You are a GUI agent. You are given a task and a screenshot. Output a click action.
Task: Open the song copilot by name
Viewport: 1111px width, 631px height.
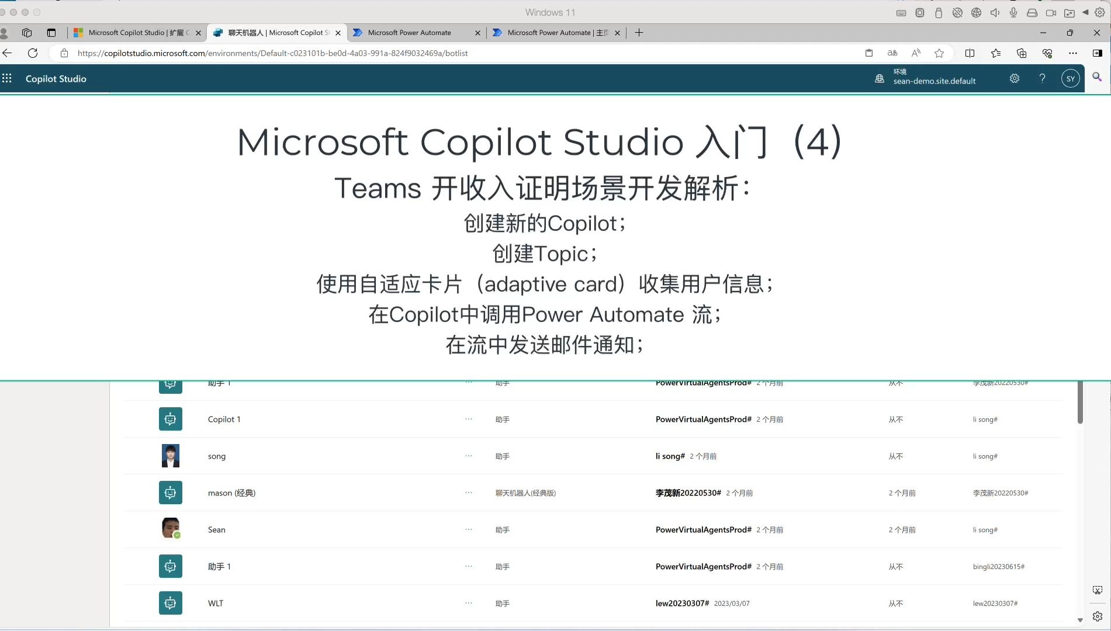217,456
